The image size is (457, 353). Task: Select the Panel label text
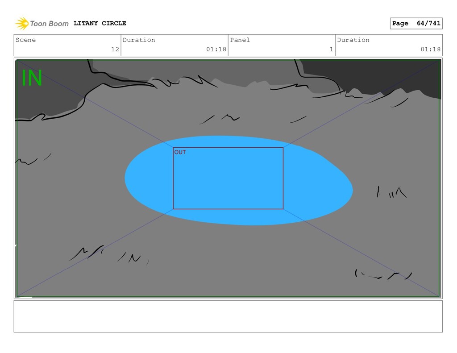click(240, 40)
